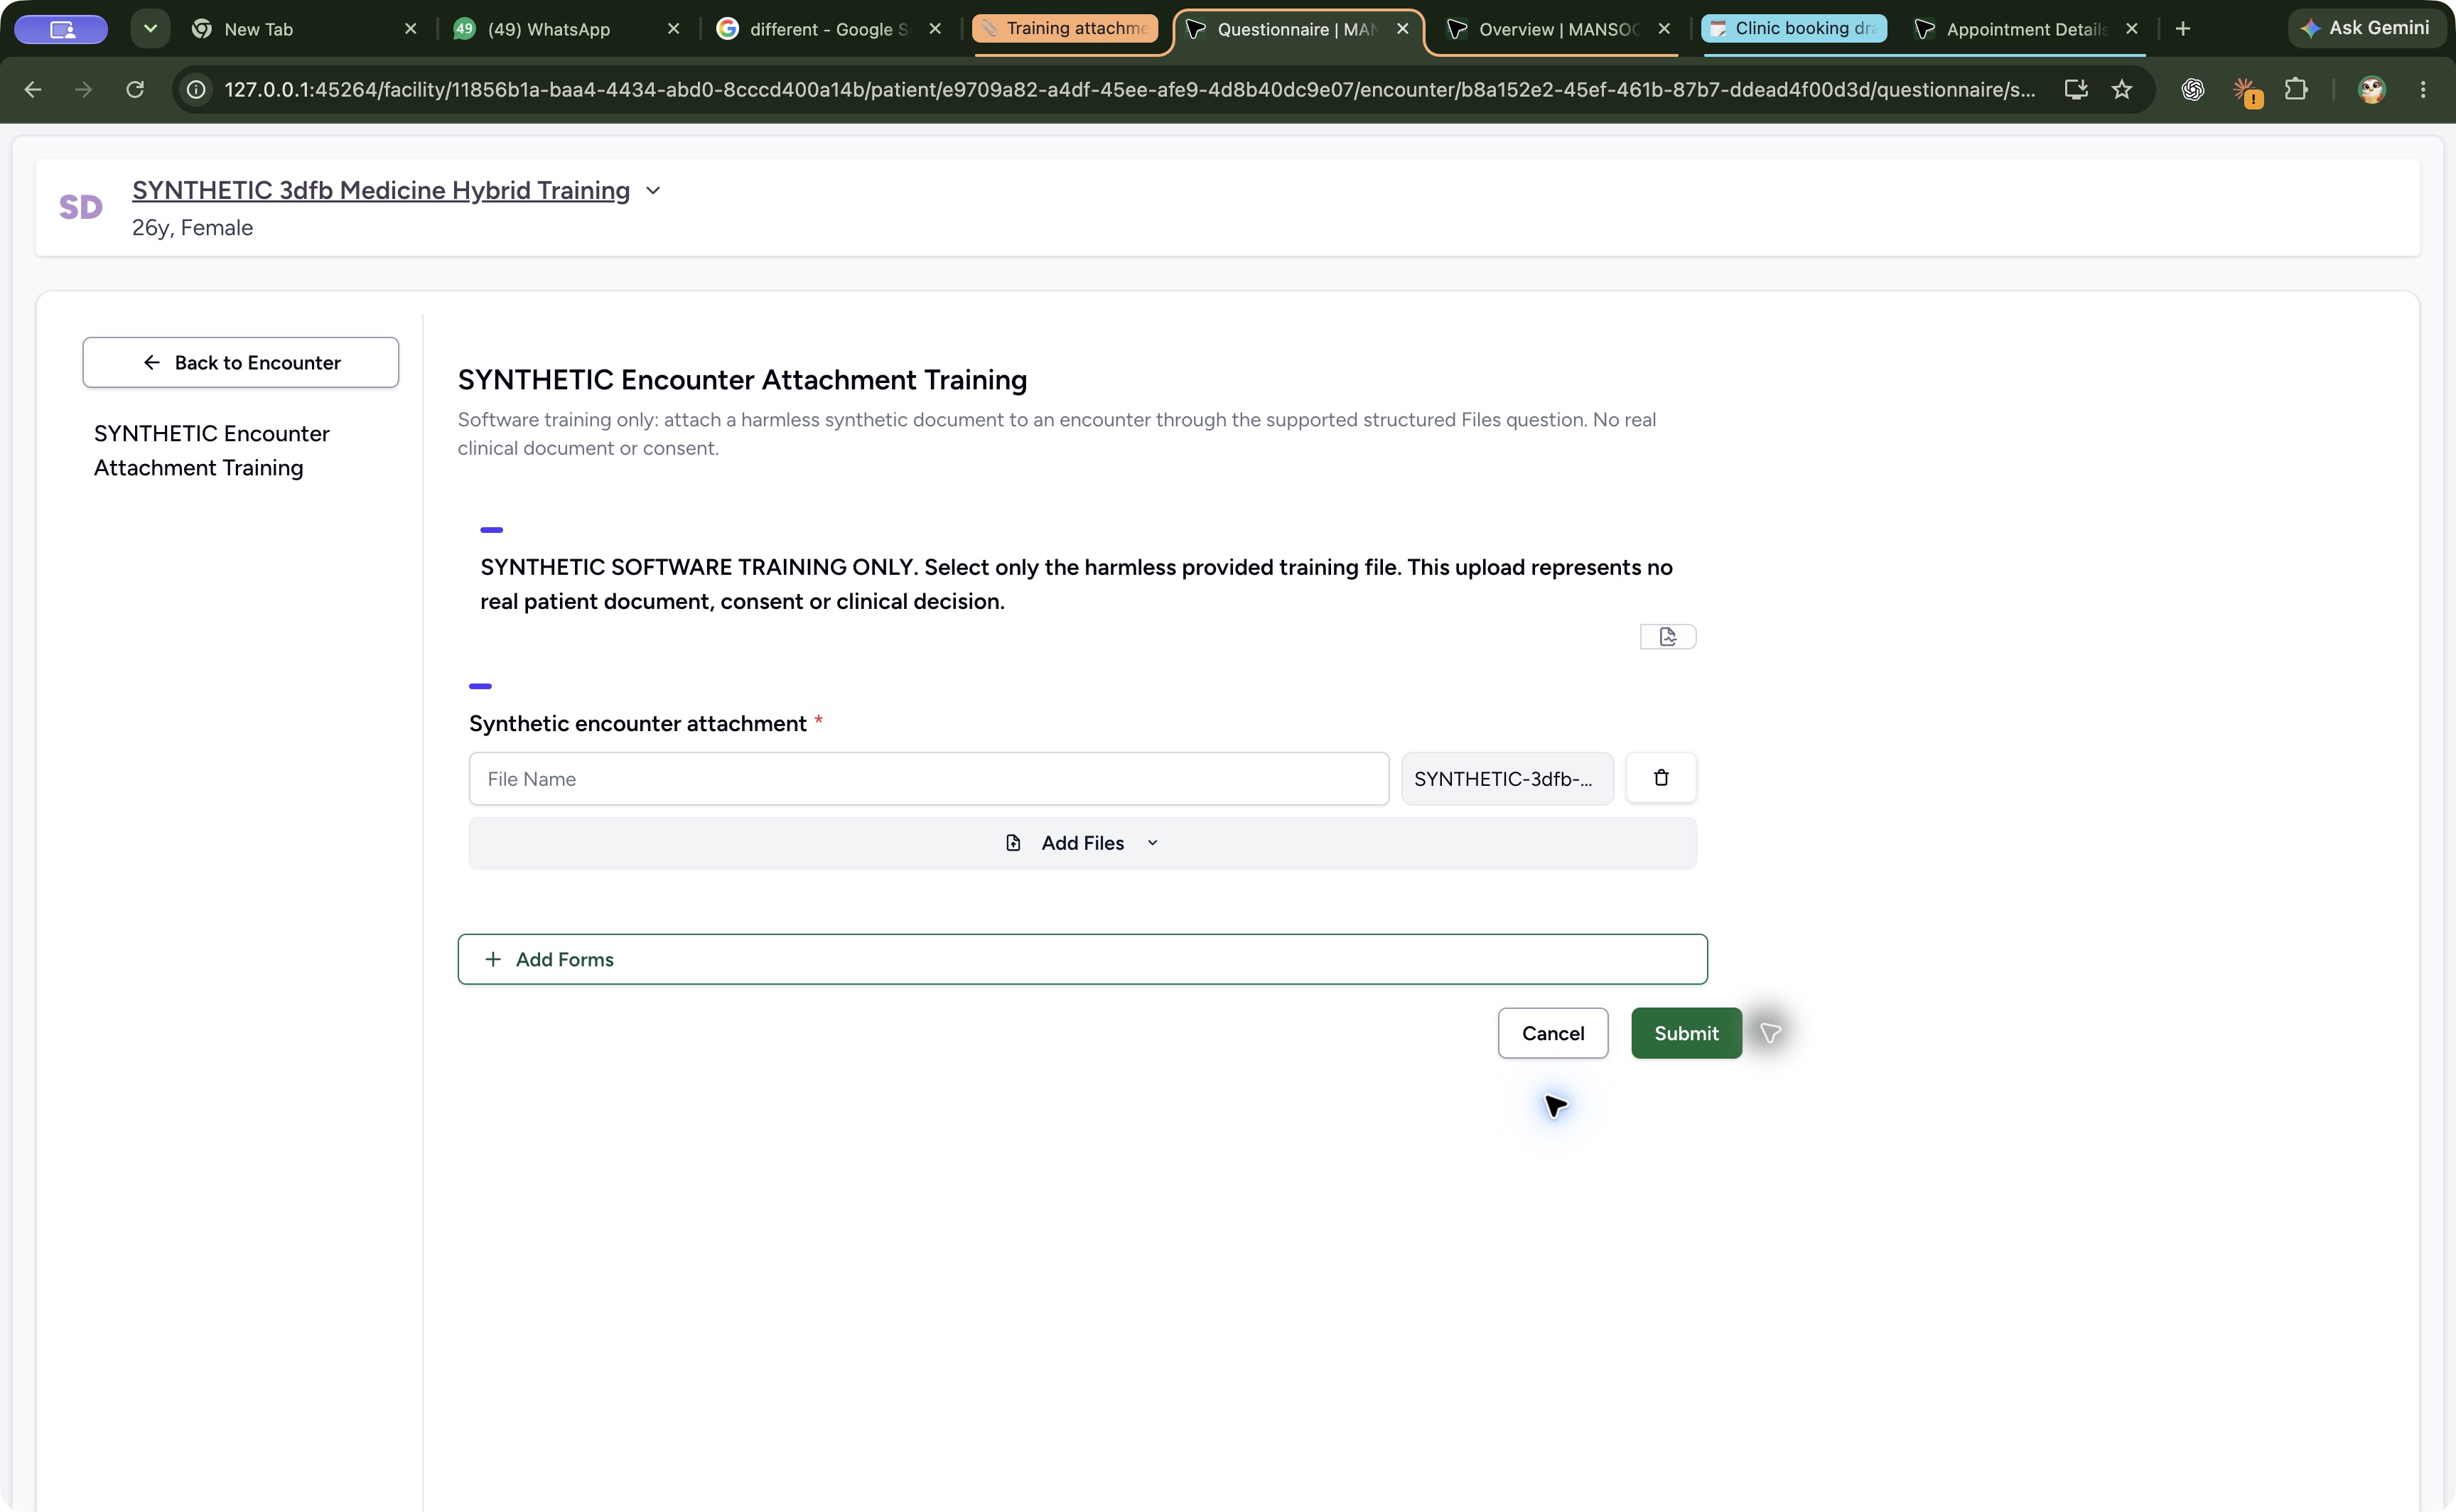Click the purple screen-share pill in tab strip

click(x=61, y=29)
